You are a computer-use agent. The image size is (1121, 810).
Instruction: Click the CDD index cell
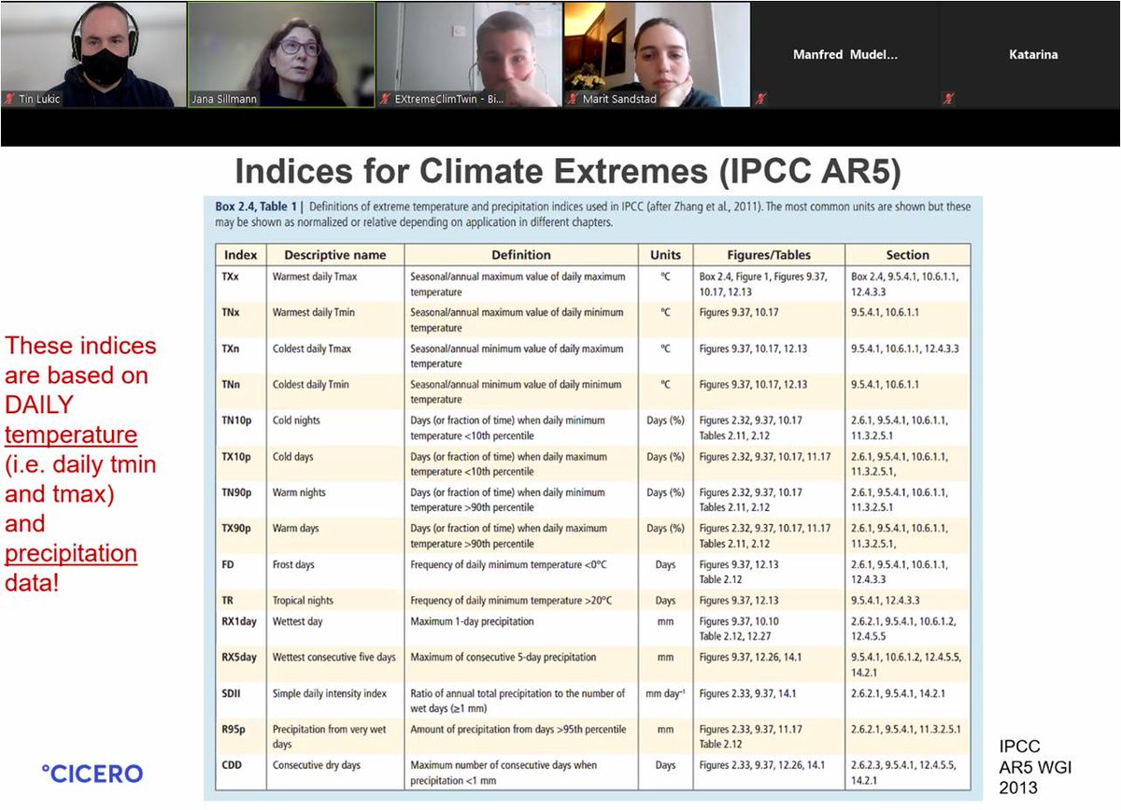coord(241,773)
